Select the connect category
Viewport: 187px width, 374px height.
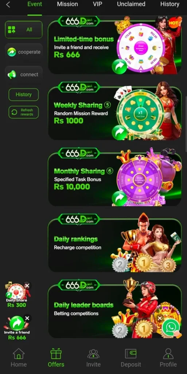coord(24,75)
